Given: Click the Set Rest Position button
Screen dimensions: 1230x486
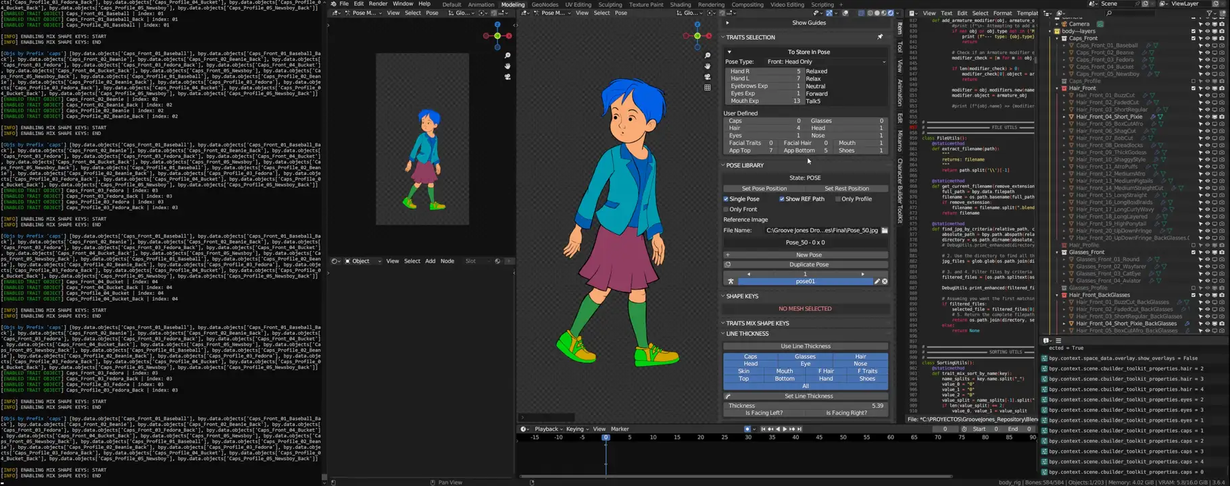Looking at the screenshot, I should 847,188.
